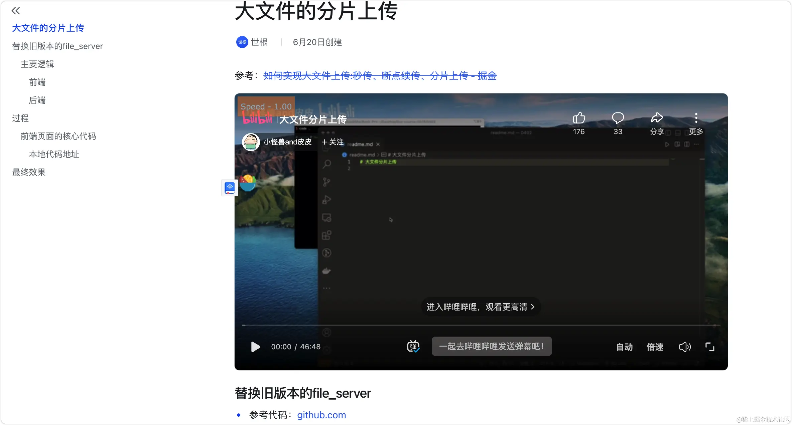The image size is (792, 425).
Task: Mute the video with the speaker icon
Action: 685,347
